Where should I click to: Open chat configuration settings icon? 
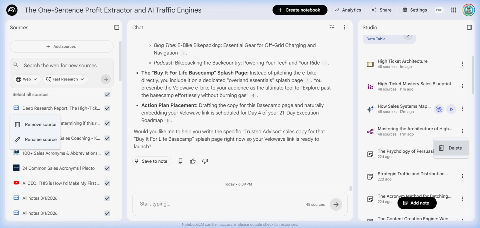pos(332,27)
